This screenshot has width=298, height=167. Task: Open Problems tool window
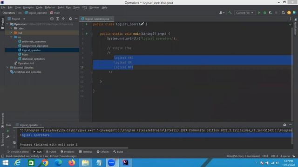[x=68, y=152]
